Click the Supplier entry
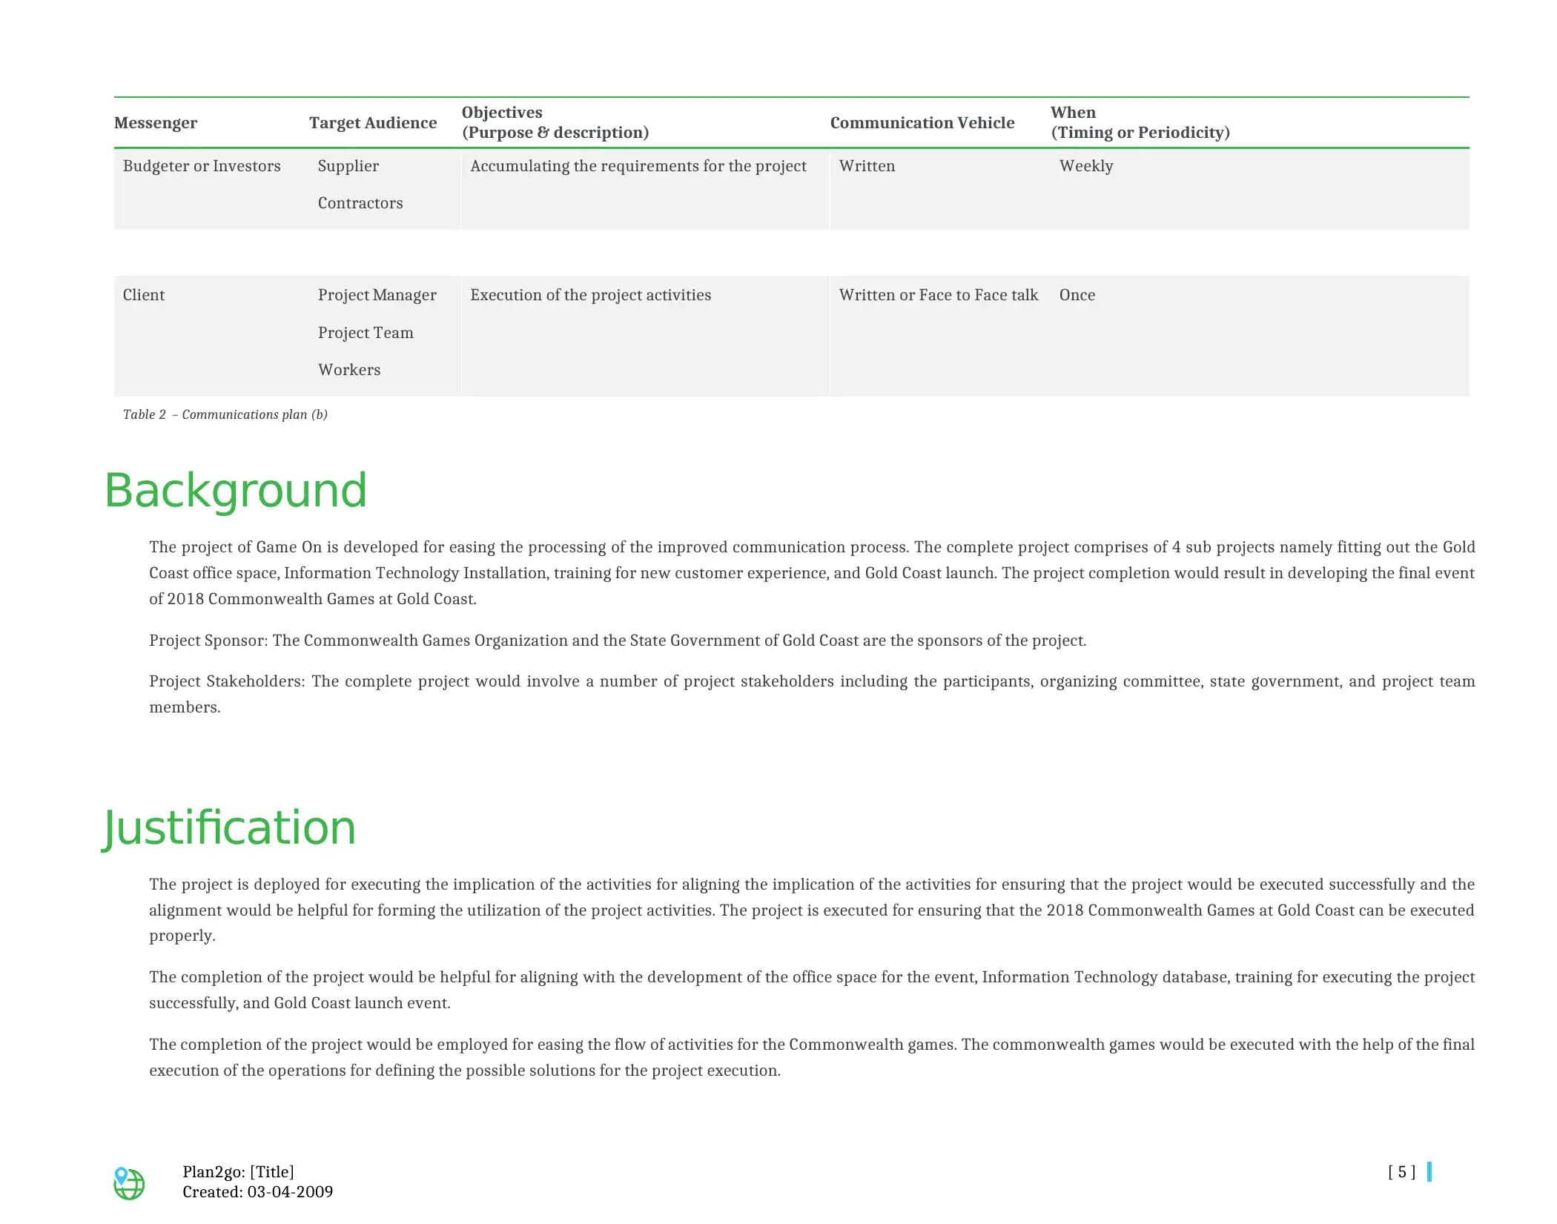This screenshot has height=1224, width=1557. (348, 166)
